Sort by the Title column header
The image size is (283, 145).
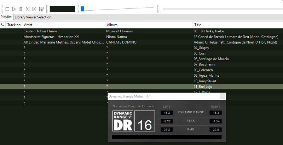click(x=238, y=25)
